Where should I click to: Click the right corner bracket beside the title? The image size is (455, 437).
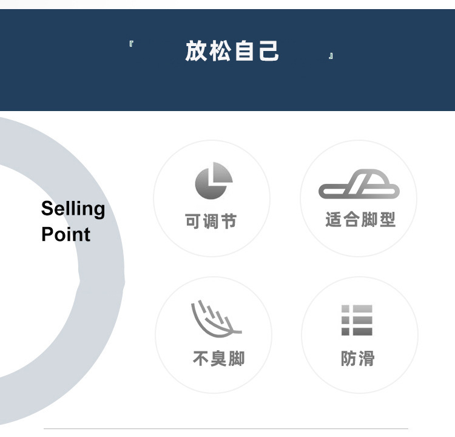(331, 56)
